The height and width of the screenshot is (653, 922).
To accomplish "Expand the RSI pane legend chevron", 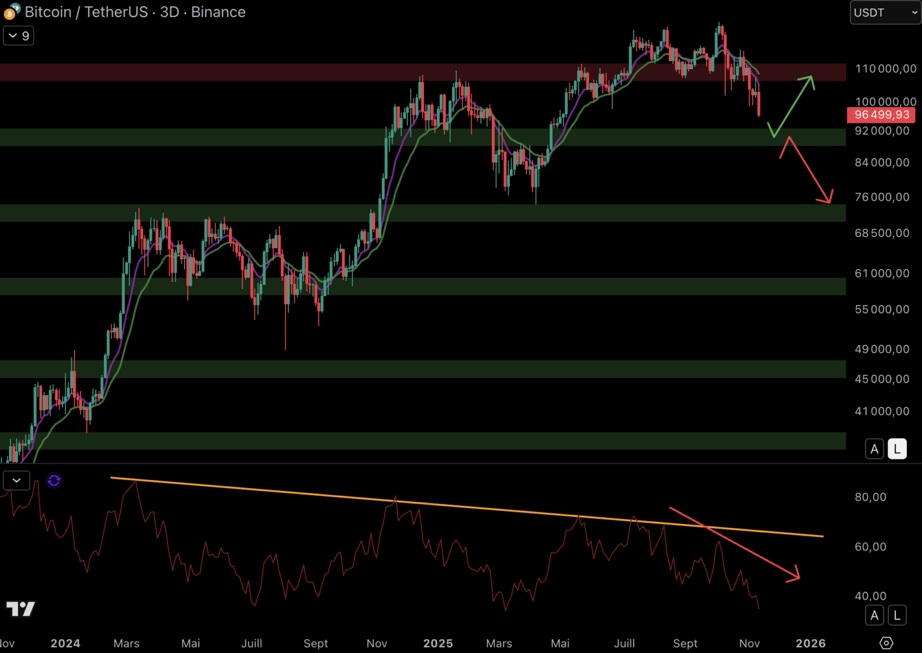I will pyautogui.click(x=16, y=481).
